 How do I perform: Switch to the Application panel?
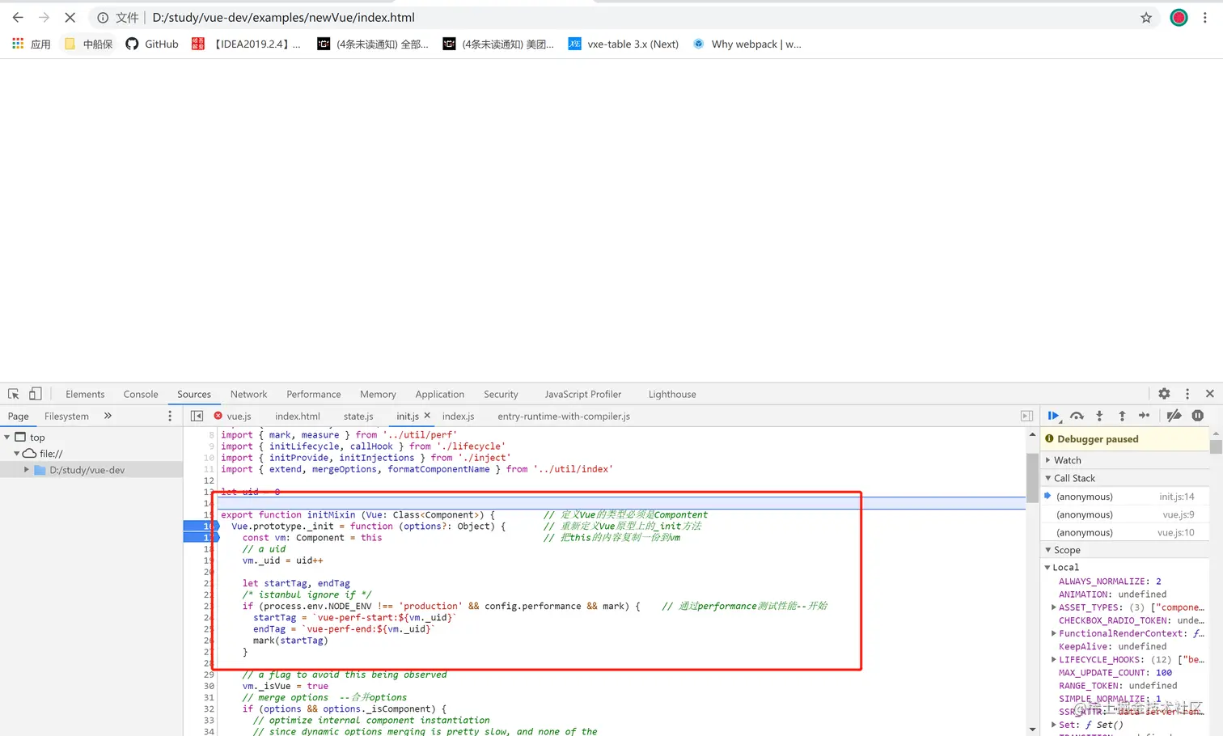click(x=440, y=394)
